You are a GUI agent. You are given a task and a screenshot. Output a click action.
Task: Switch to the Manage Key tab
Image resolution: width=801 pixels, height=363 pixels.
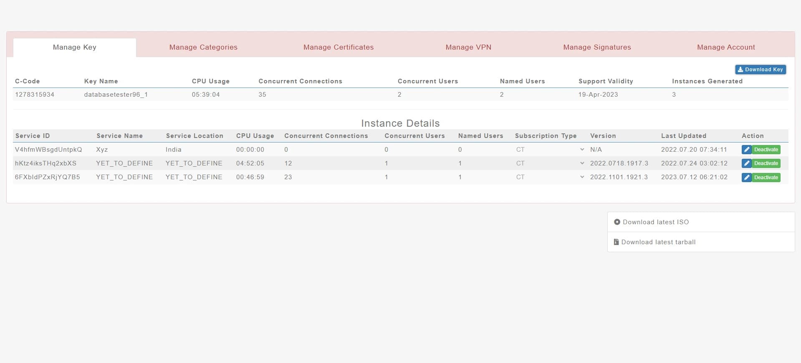tap(75, 48)
